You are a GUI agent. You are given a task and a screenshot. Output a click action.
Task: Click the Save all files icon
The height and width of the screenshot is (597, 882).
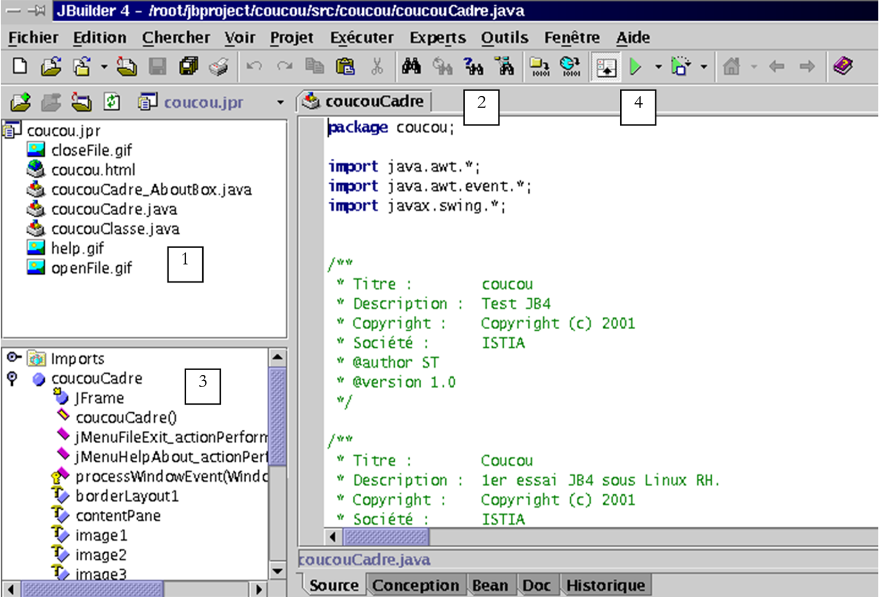coord(188,67)
